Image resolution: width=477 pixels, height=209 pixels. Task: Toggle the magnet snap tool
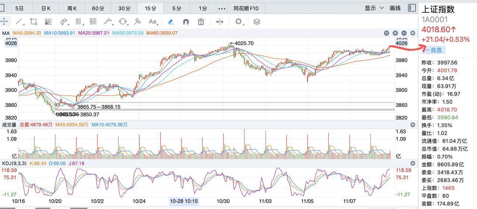tap(186, 22)
